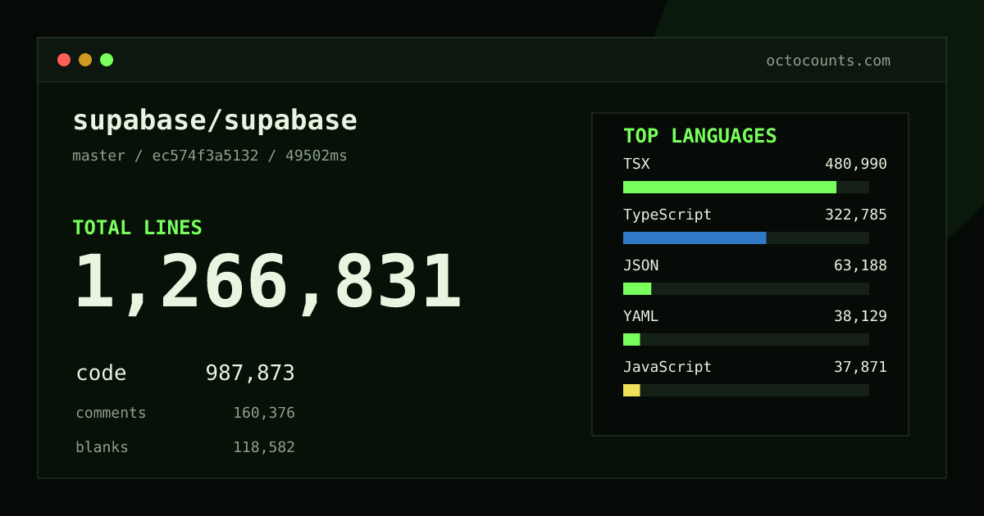Click the green maximize dot
This screenshot has height=516, width=984.
tap(107, 60)
